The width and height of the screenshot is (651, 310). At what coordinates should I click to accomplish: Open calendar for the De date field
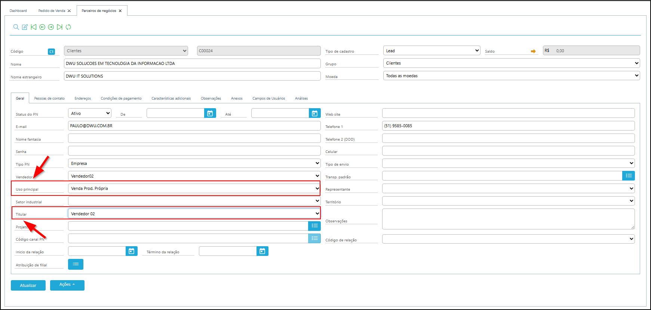point(210,113)
